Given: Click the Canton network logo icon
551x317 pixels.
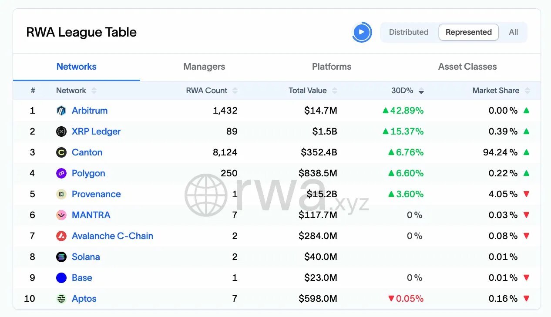Looking at the screenshot, I should tap(61, 152).
